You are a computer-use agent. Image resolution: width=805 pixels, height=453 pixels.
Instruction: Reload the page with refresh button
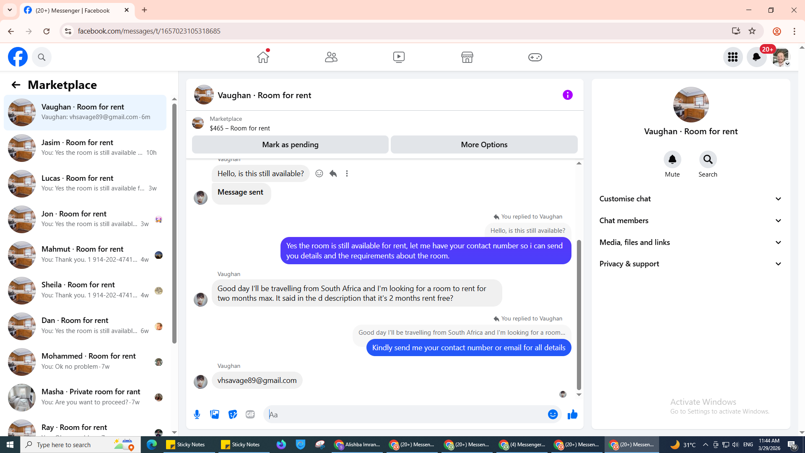coord(47,31)
